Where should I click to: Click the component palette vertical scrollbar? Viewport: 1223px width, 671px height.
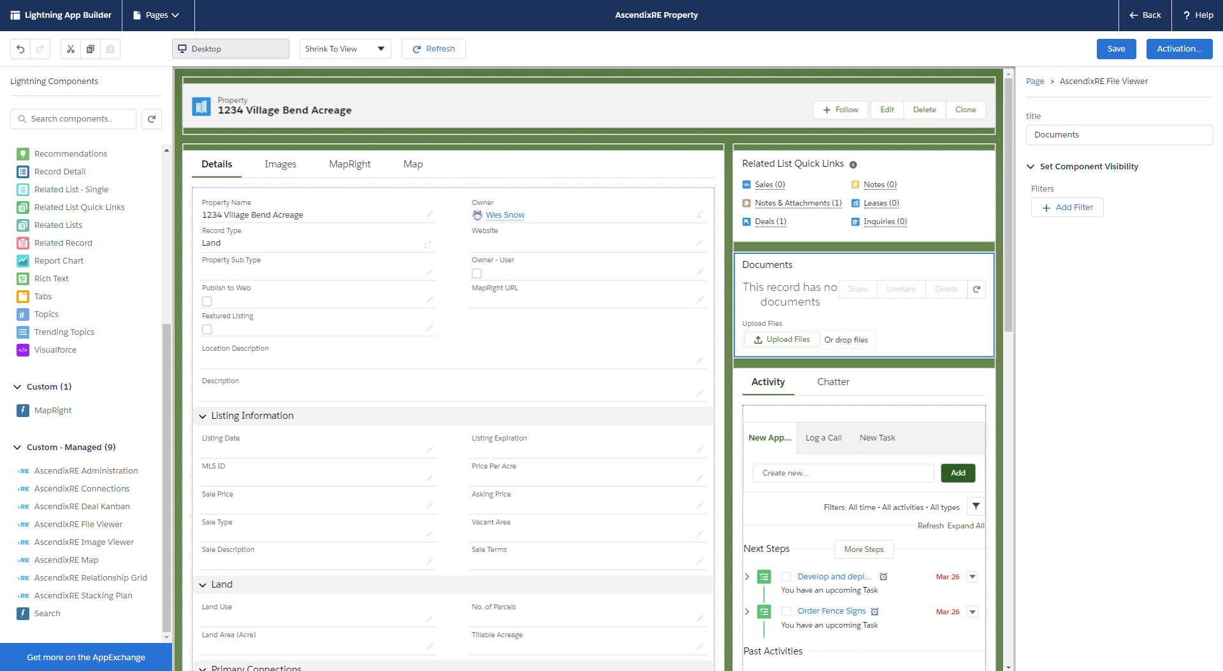[x=166, y=477]
